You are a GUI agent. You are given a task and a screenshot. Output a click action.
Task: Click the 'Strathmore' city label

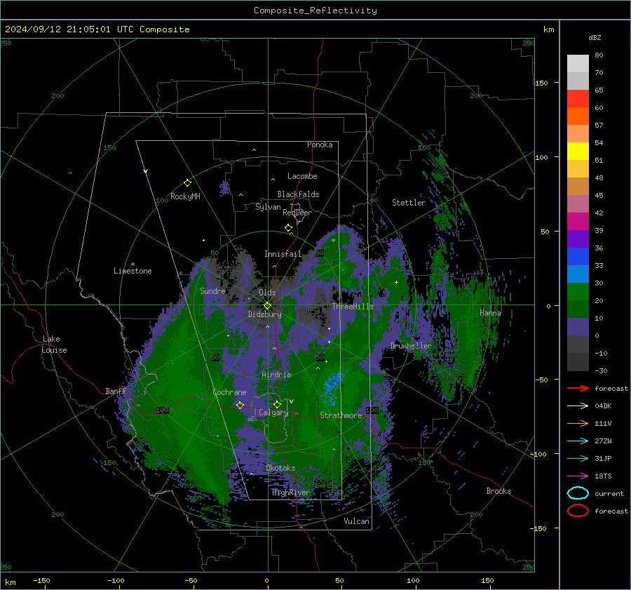[x=341, y=415]
